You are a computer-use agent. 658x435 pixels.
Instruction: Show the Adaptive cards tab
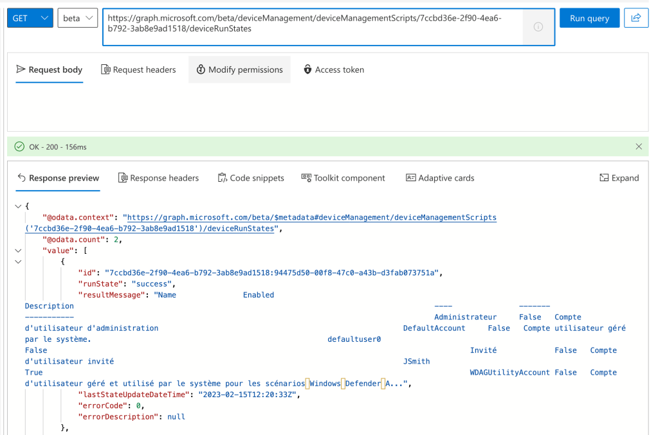(x=440, y=178)
